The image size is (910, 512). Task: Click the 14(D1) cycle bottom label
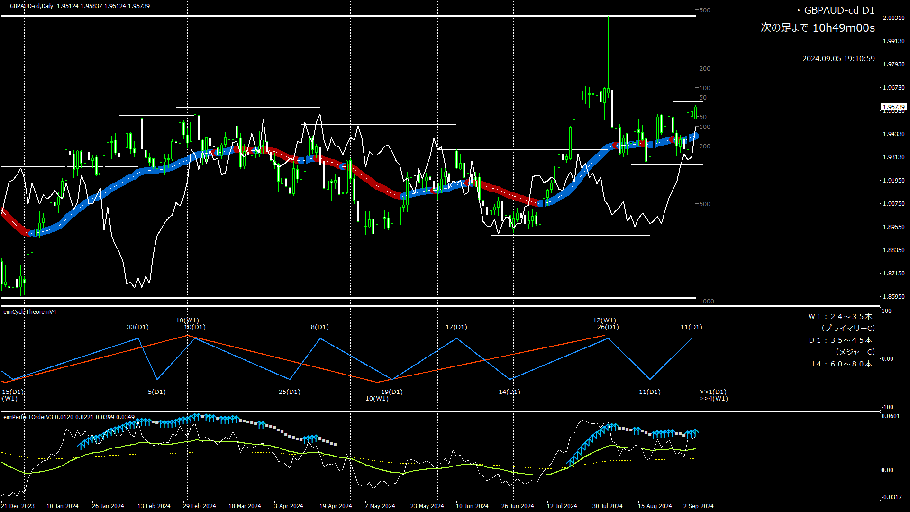click(509, 392)
